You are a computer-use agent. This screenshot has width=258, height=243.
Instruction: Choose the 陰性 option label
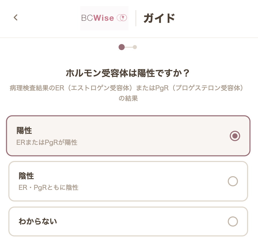pyautogui.click(x=26, y=176)
